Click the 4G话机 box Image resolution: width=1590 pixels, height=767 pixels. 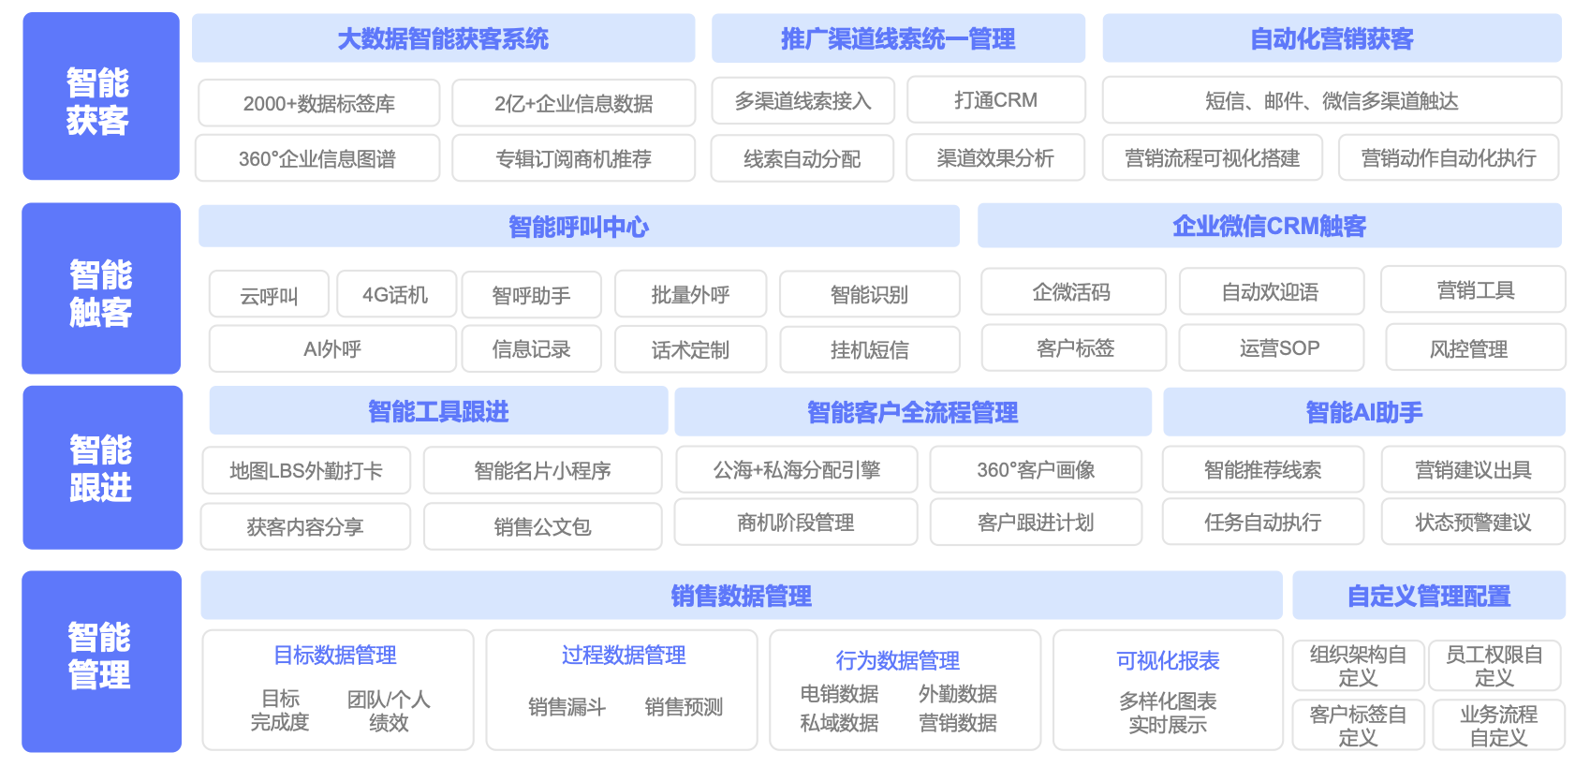[x=395, y=295]
